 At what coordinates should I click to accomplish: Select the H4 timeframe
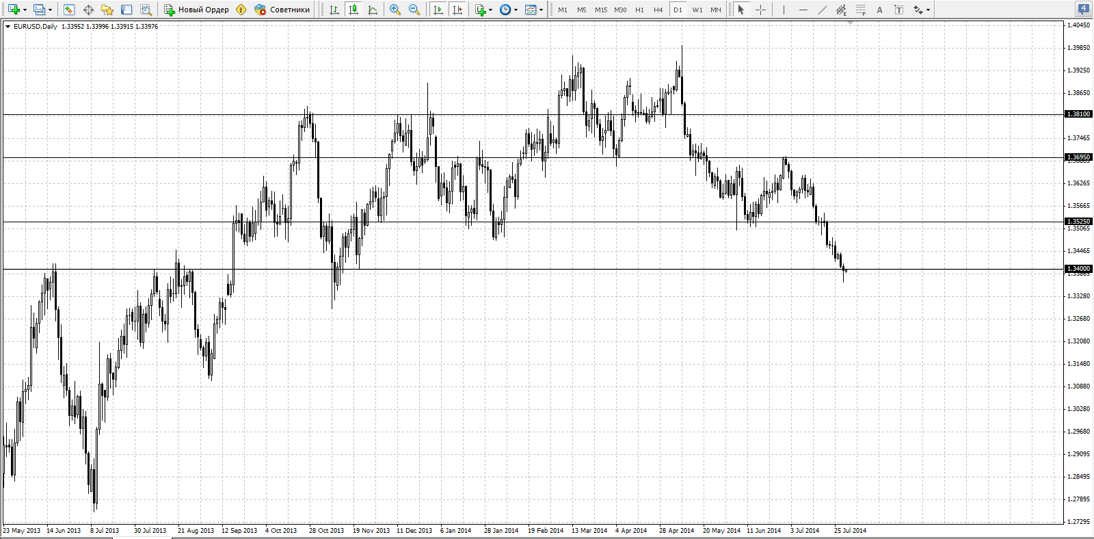658,10
